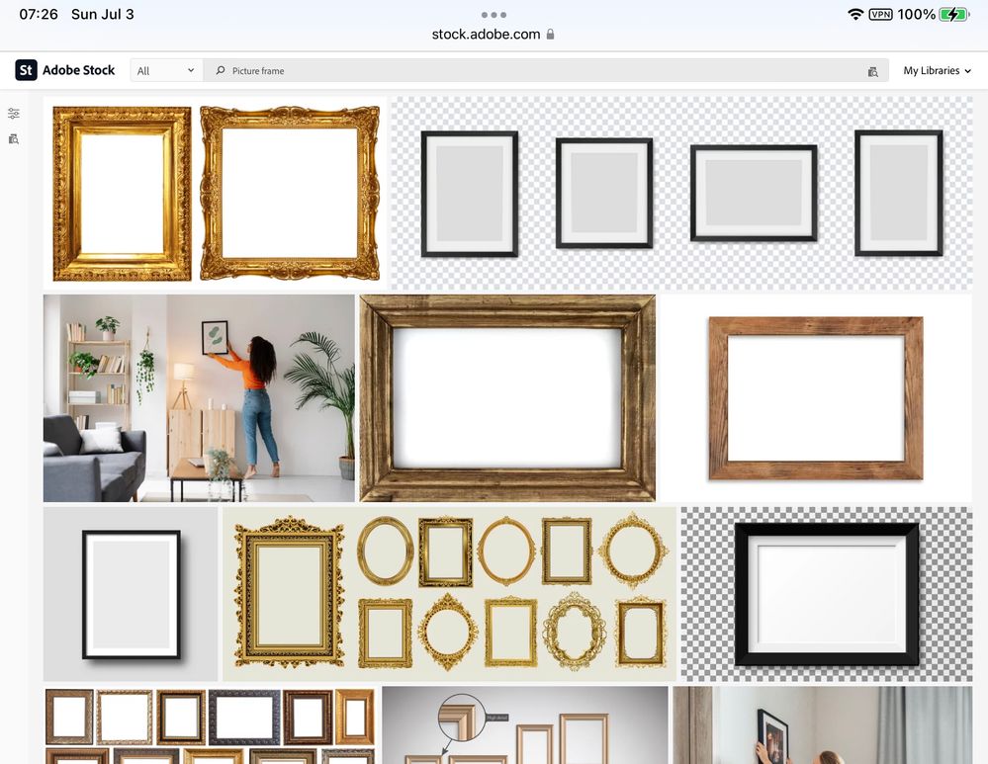Screen dimensions: 988x764
Task: Tap the date Sun Jul 3
Action: (x=102, y=14)
